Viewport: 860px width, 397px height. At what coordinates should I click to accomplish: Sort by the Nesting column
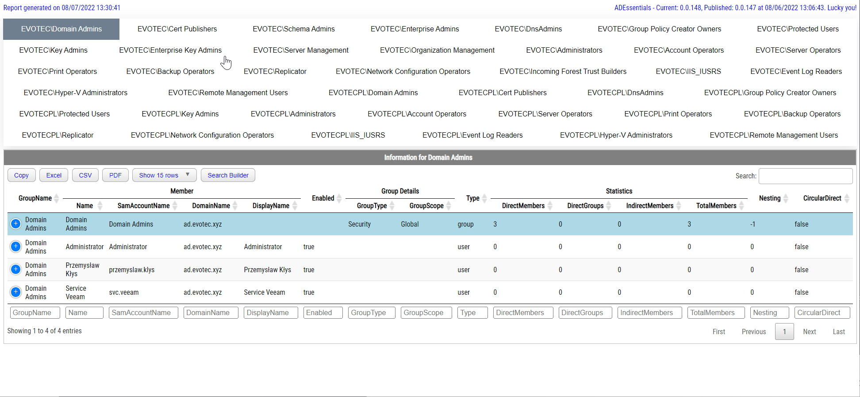point(786,198)
